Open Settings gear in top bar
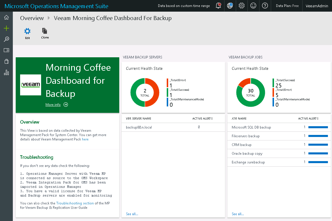 pyautogui.click(x=242, y=6)
